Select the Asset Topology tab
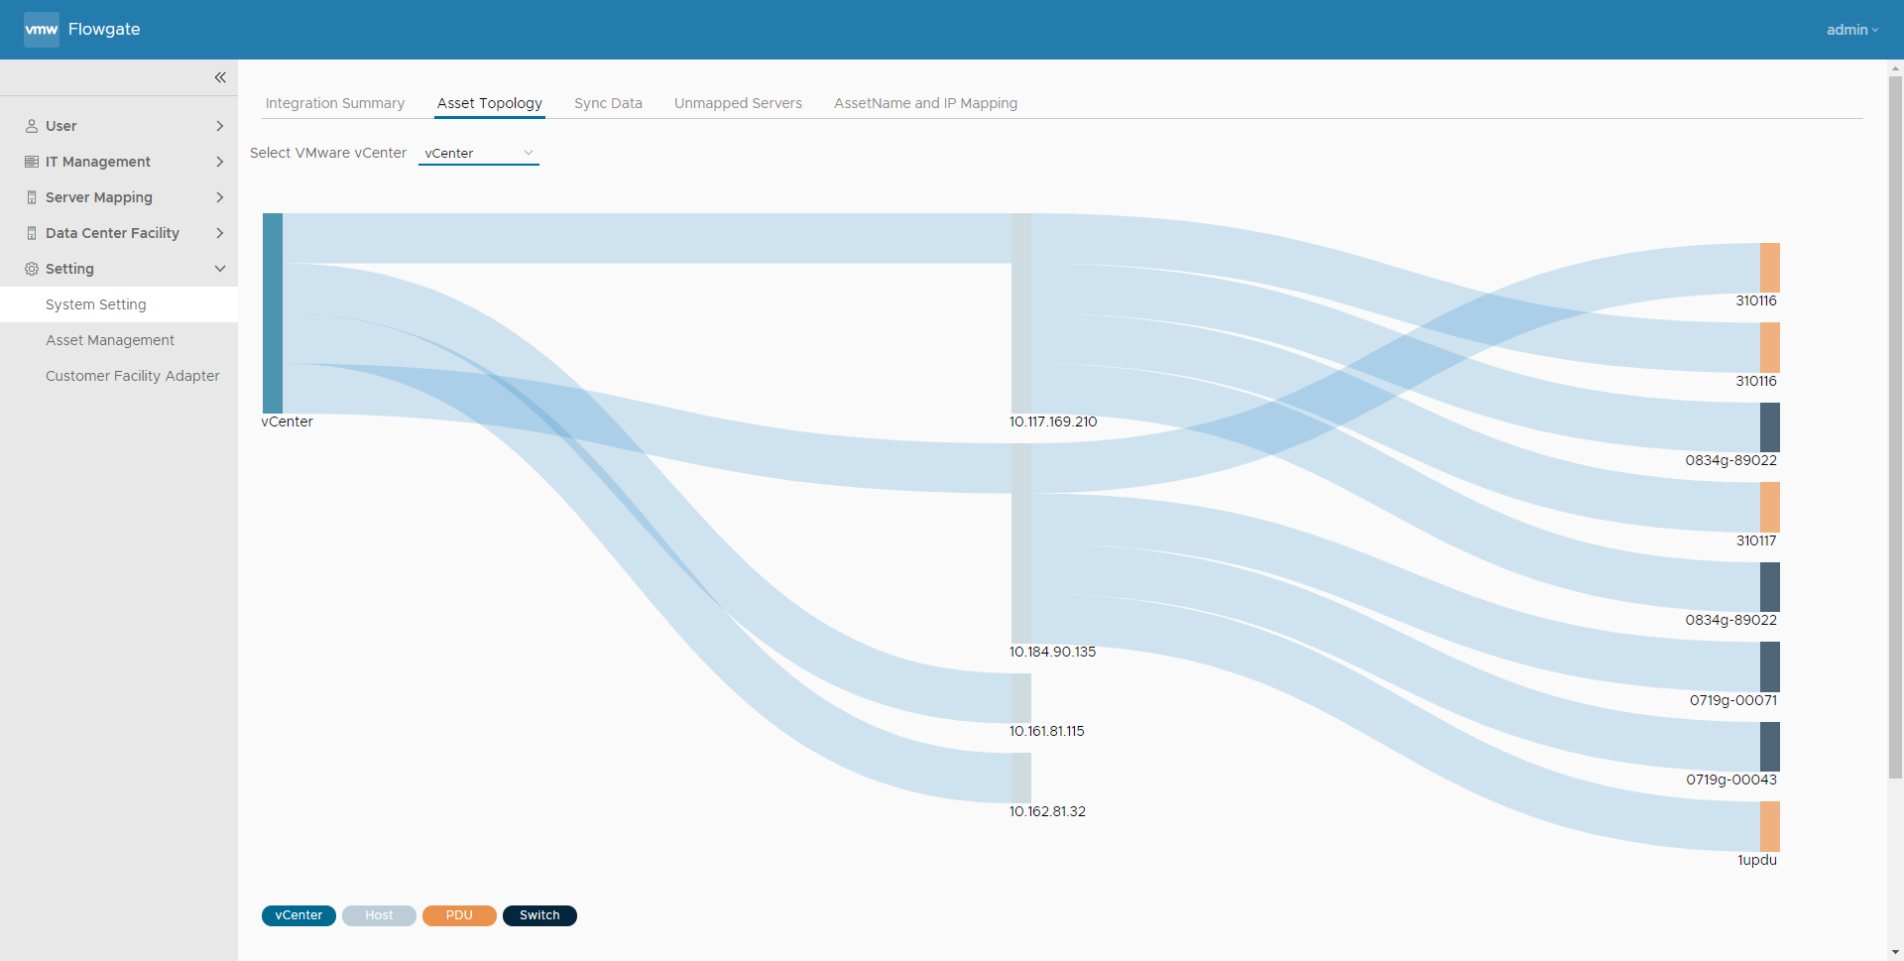The height and width of the screenshot is (961, 1904). 490,103
